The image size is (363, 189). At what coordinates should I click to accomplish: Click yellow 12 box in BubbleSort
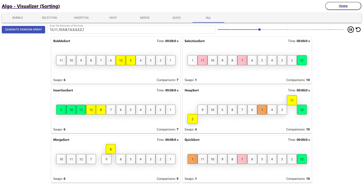click(x=121, y=61)
